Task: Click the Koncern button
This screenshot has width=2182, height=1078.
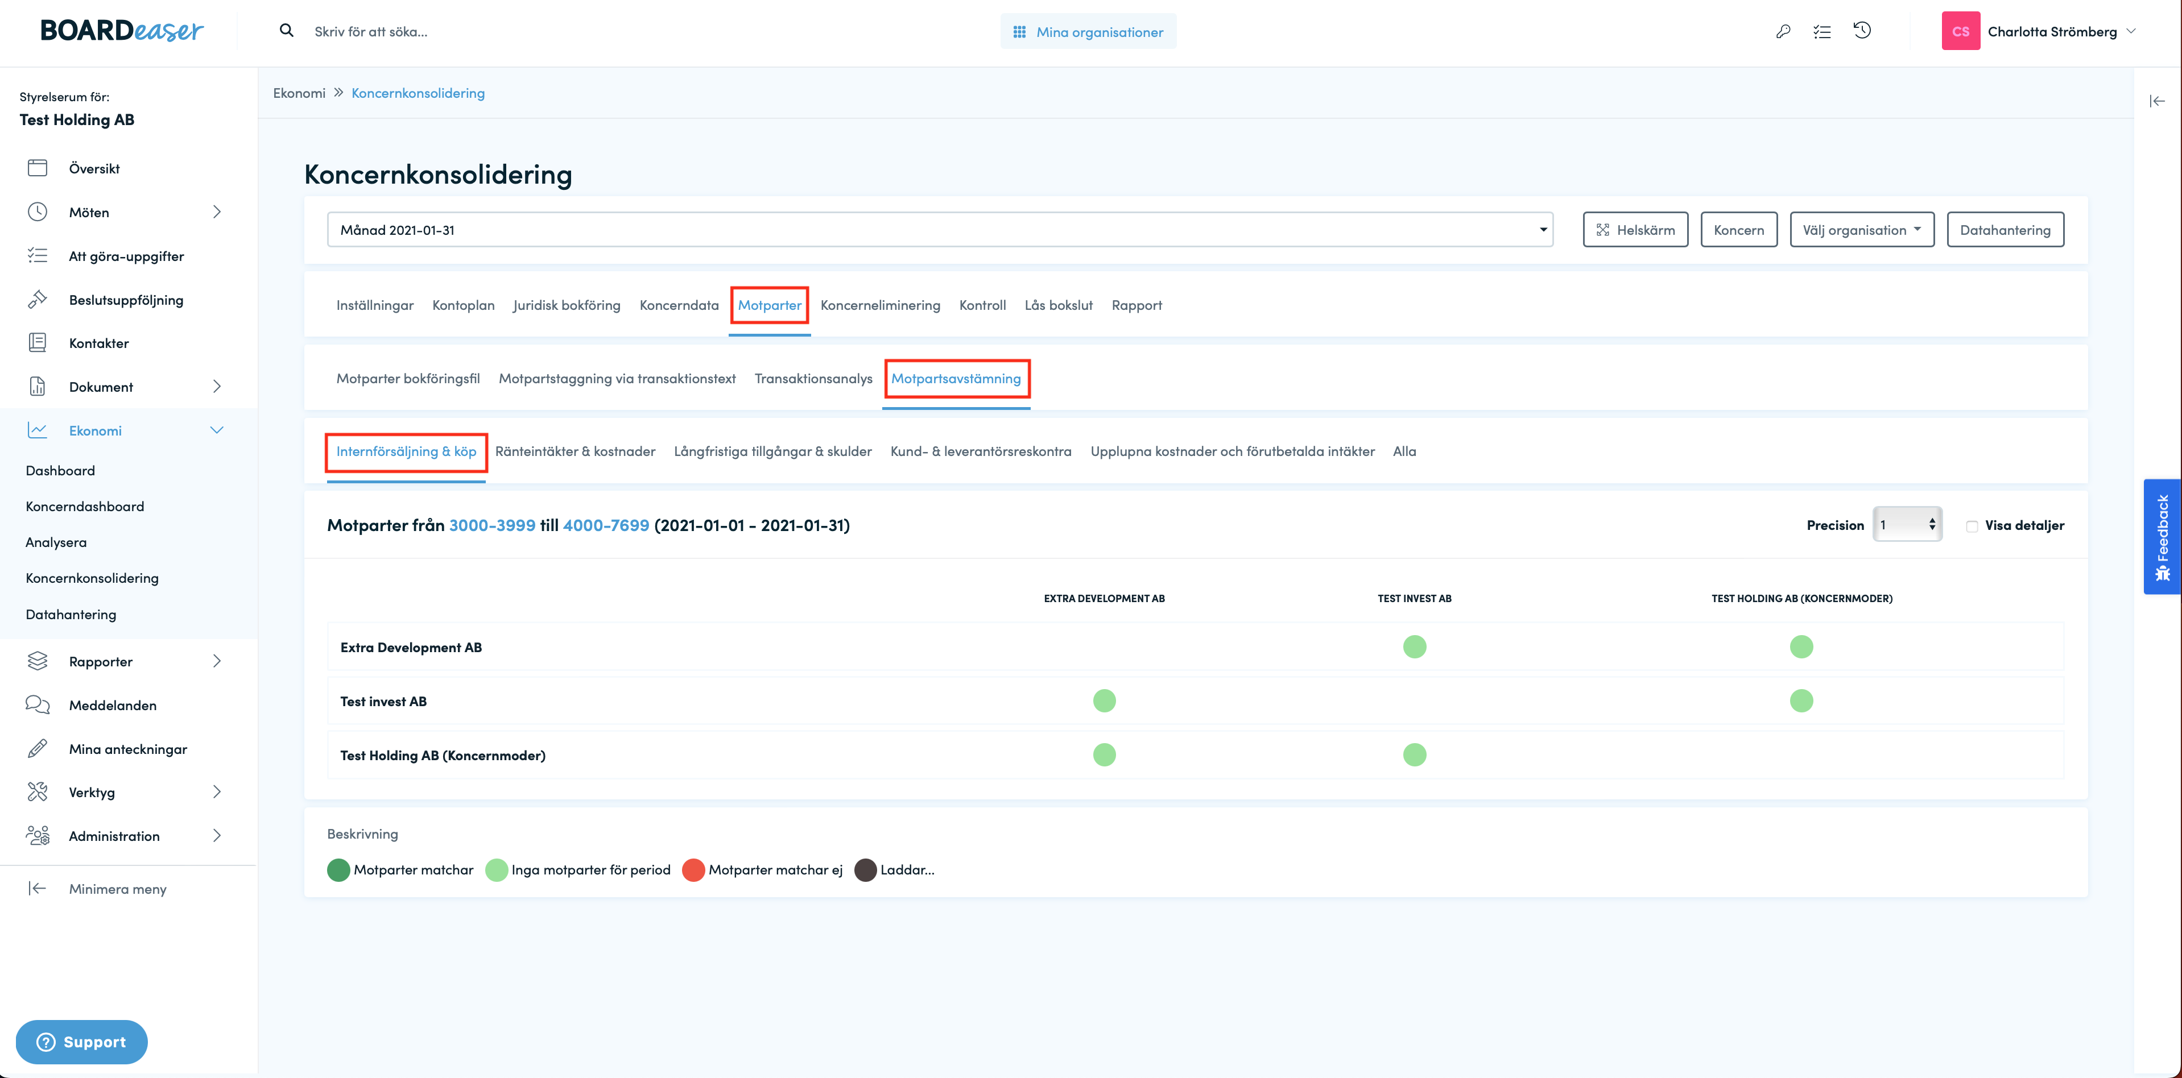Action: pos(1739,230)
